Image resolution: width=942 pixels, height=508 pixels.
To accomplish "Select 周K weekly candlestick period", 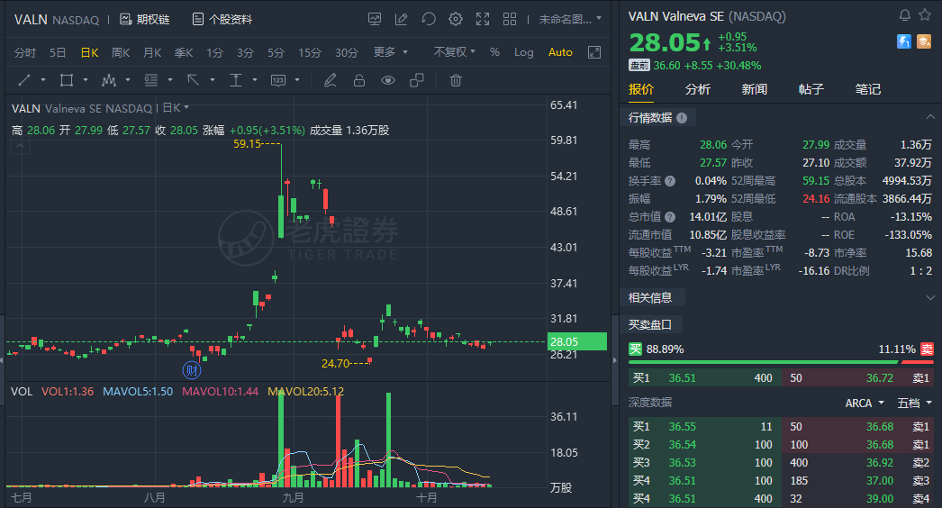I will [121, 53].
